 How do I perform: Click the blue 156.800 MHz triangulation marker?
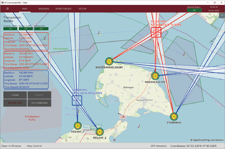click(x=77, y=100)
